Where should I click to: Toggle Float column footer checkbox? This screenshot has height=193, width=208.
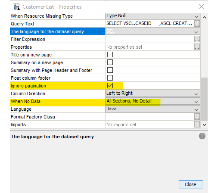tap(110, 78)
